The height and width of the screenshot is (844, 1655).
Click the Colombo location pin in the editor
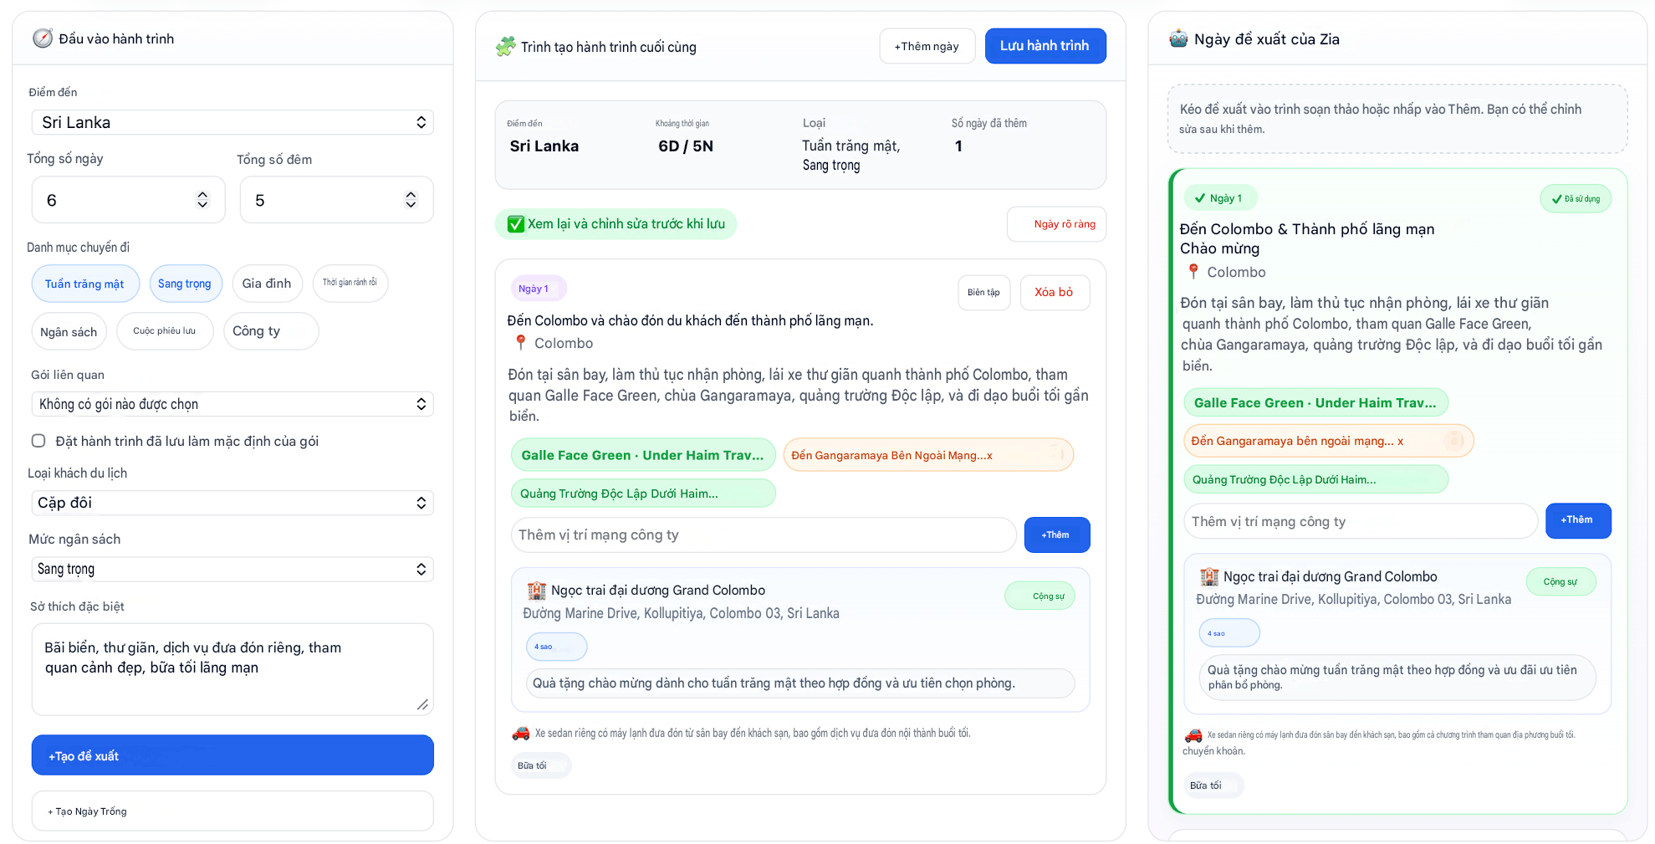pyautogui.click(x=521, y=343)
